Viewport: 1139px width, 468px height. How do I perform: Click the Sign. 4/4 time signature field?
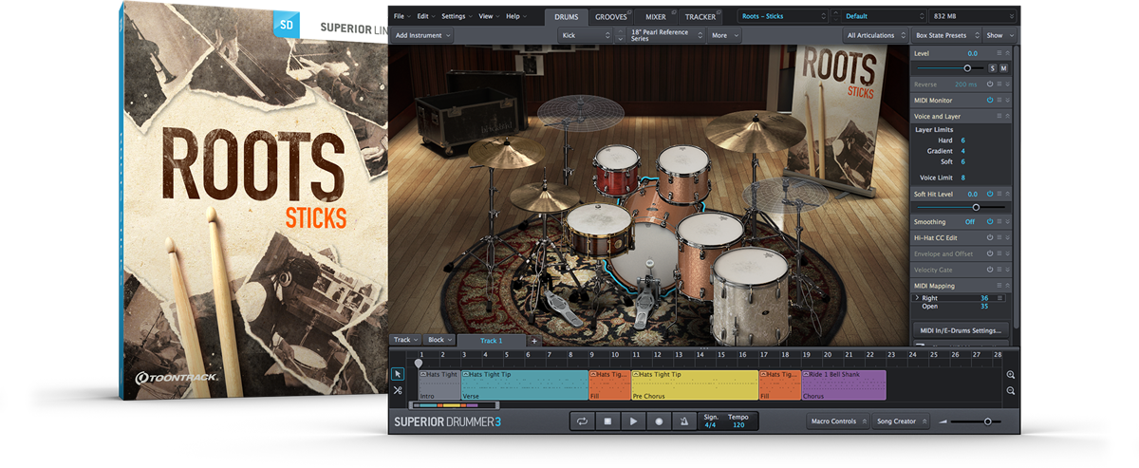tap(711, 421)
